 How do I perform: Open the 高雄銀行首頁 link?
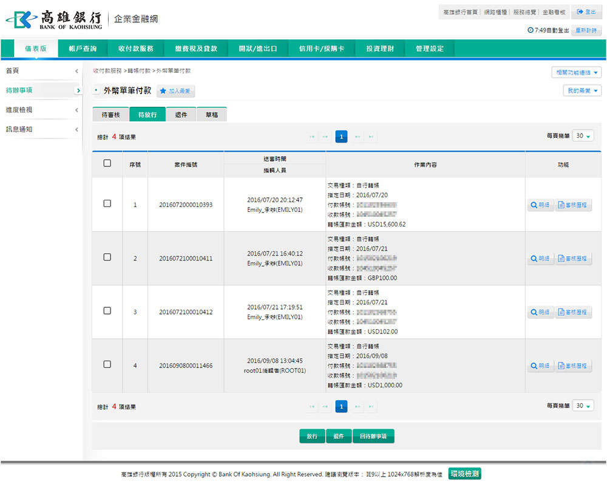click(460, 12)
